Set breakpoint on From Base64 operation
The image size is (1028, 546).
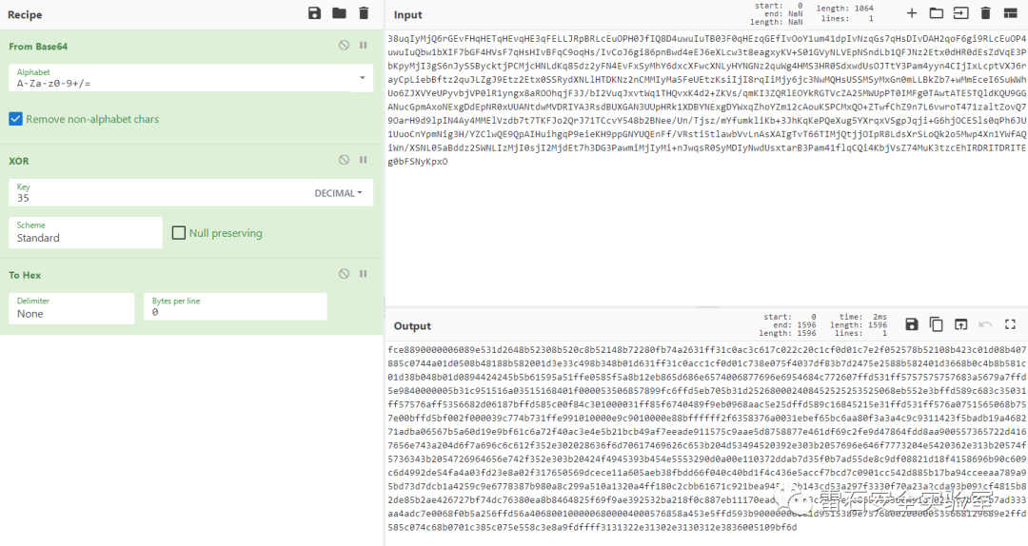[364, 46]
